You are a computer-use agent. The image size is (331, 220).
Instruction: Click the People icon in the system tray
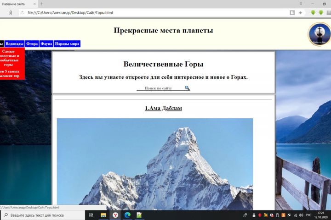coord(245,215)
